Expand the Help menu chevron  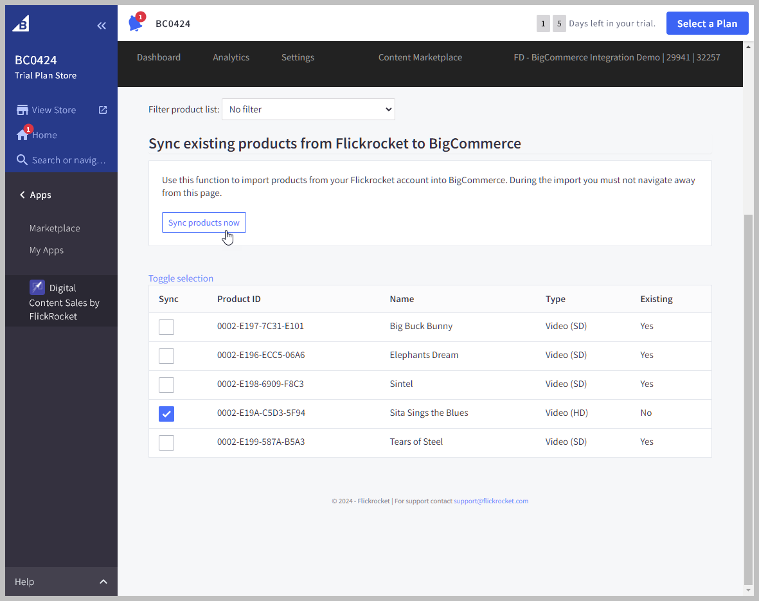pyautogui.click(x=103, y=582)
